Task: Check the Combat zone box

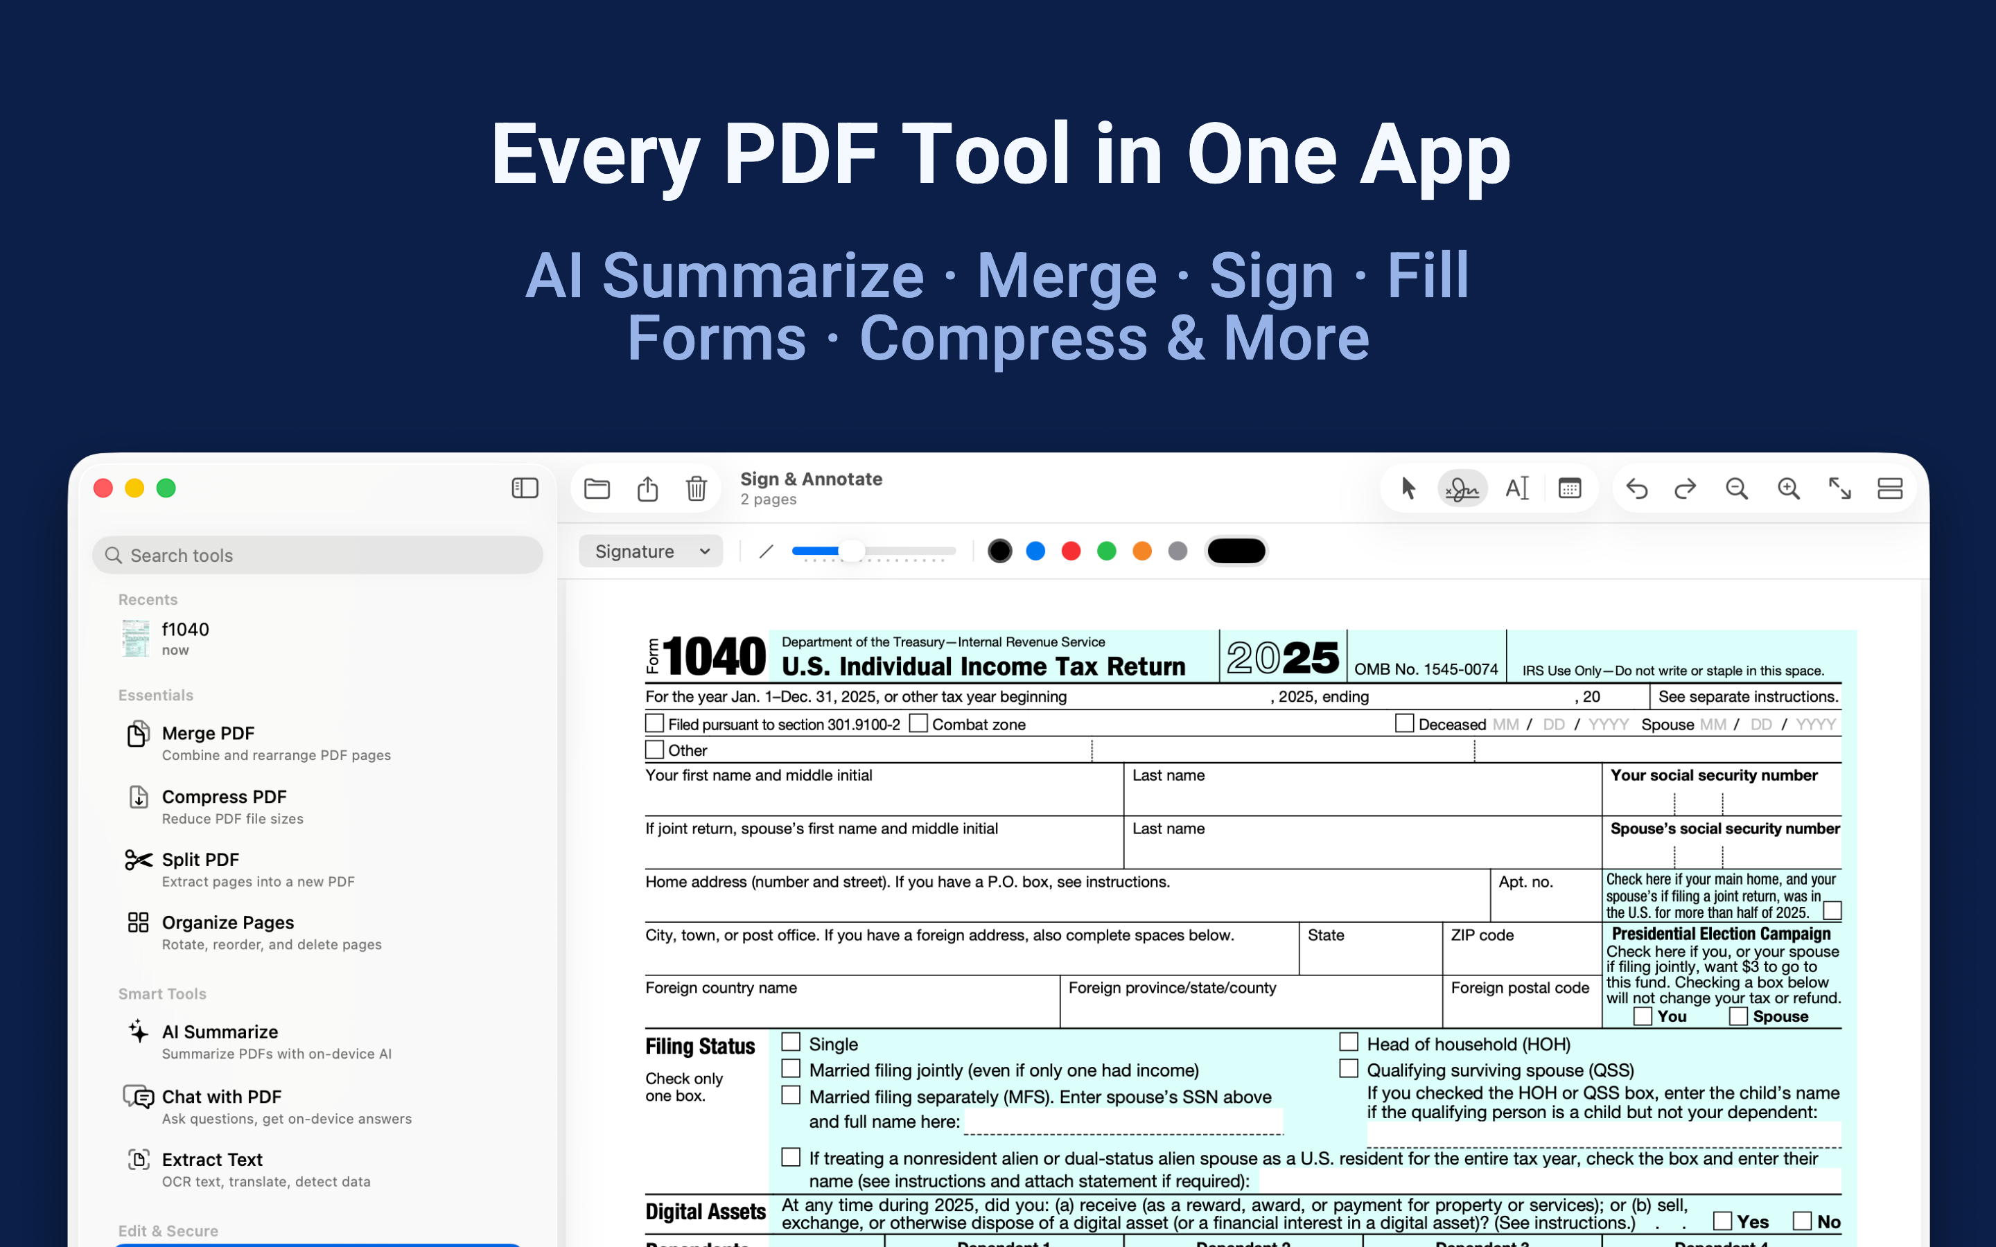Action: [919, 723]
